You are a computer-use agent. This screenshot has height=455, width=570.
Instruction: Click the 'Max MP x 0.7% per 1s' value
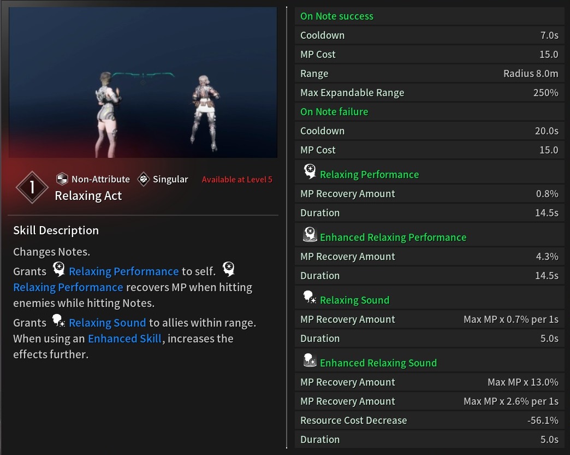[511, 320]
